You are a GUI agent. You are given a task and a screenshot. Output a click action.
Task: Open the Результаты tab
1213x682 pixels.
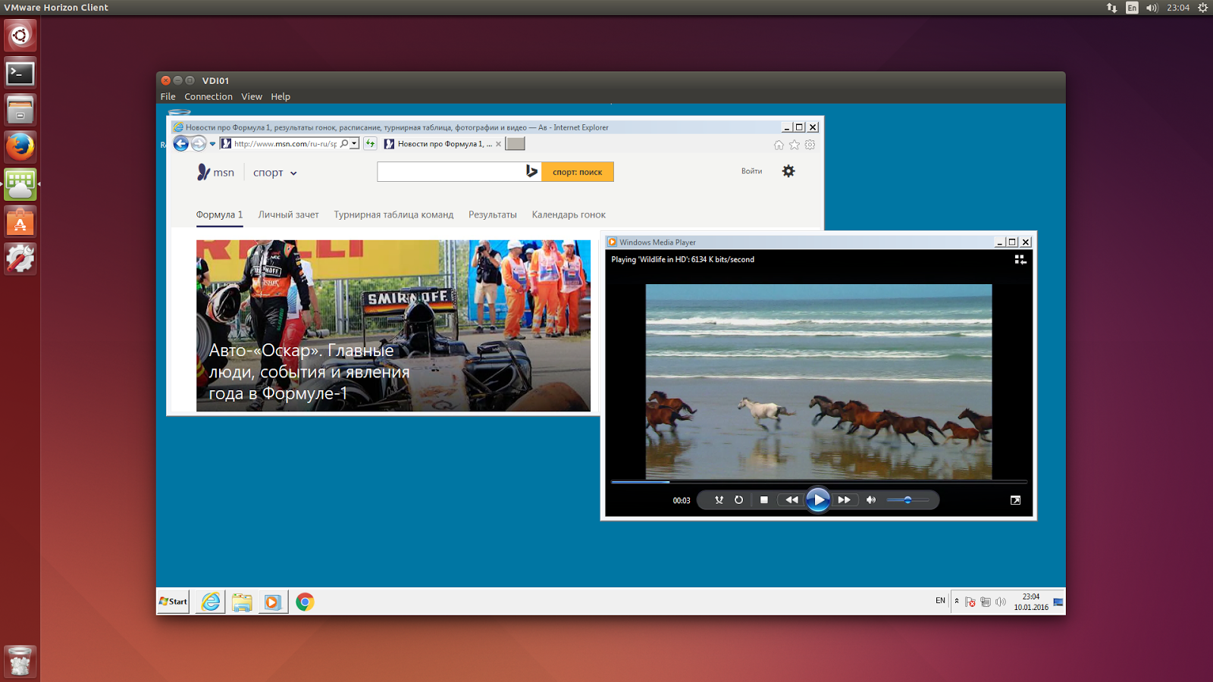[x=492, y=215]
